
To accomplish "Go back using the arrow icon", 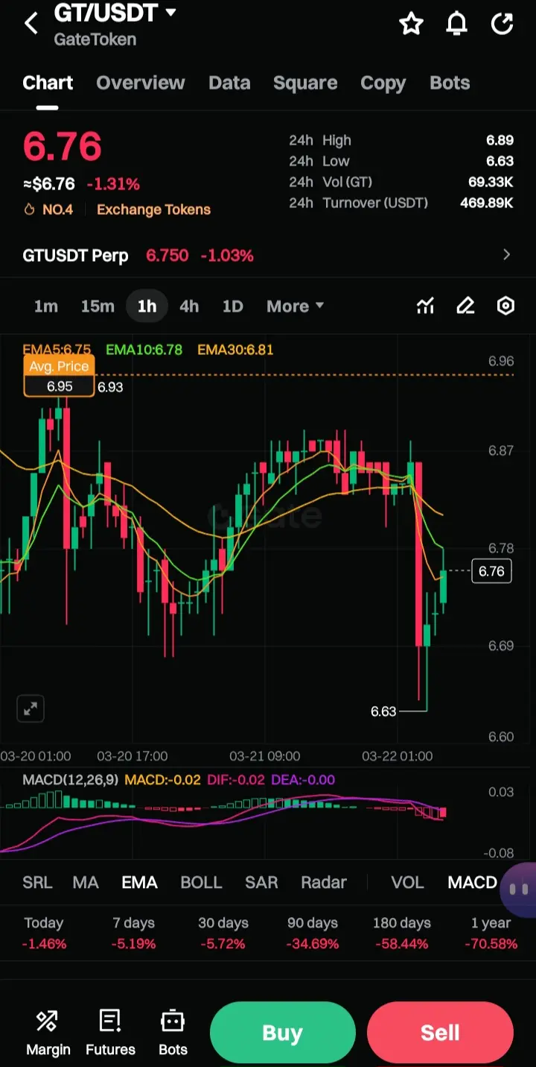I will click(x=31, y=24).
